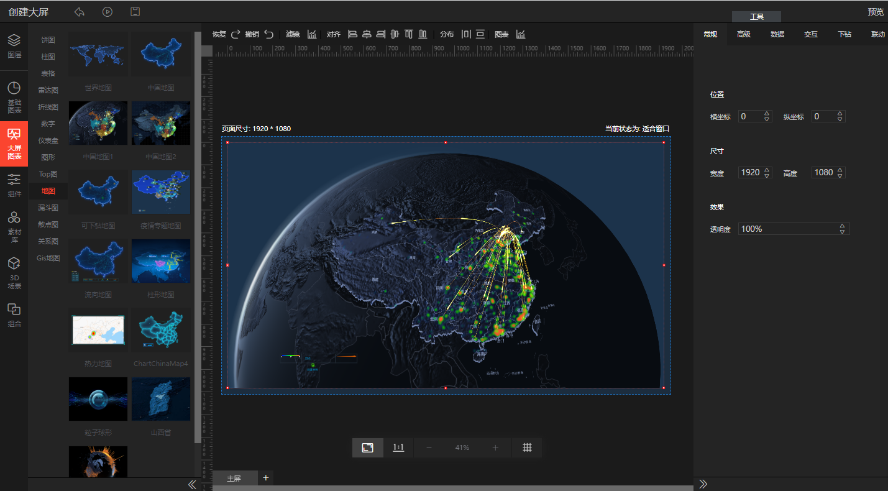Align top using the toolbar icon

coord(409,34)
